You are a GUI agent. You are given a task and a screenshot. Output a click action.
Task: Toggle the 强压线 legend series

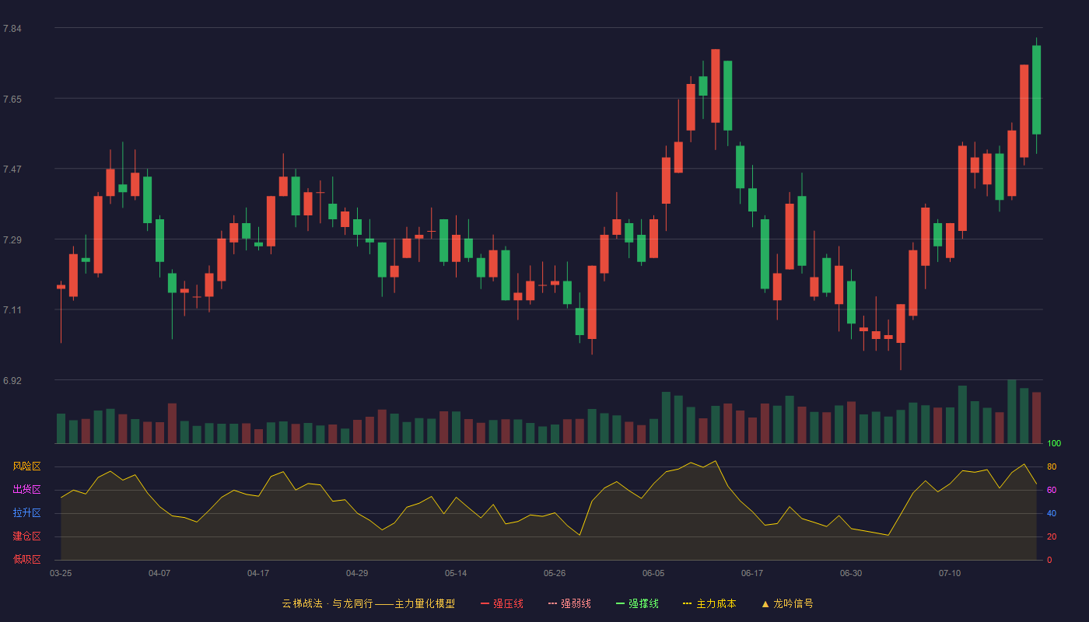pyautogui.click(x=502, y=603)
